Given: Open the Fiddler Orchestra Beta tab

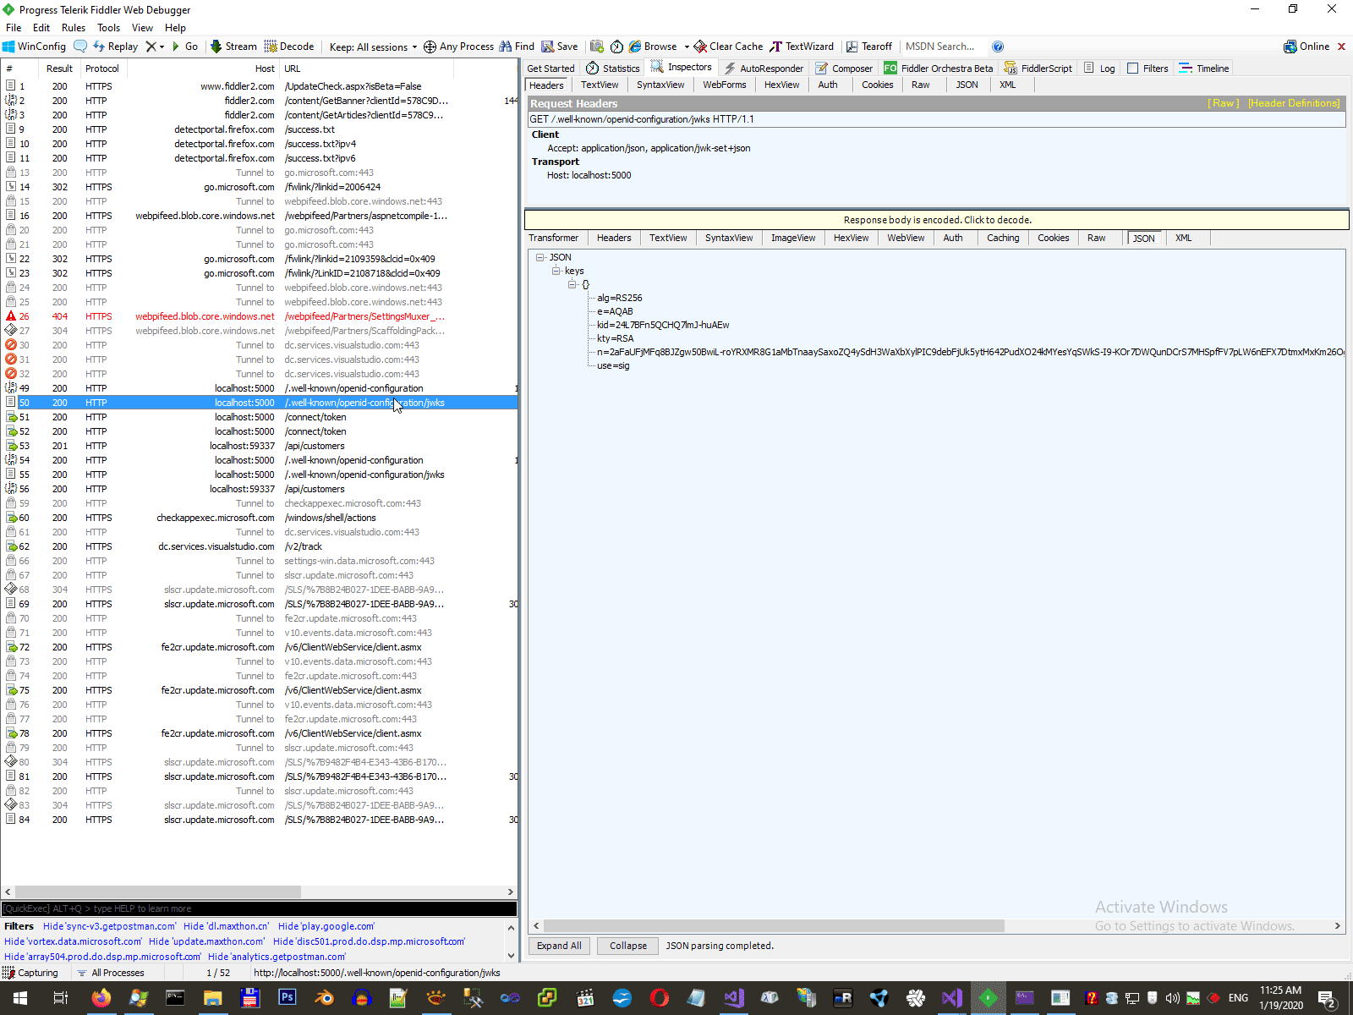Looking at the screenshot, I should pyautogui.click(x=939, y=69).
